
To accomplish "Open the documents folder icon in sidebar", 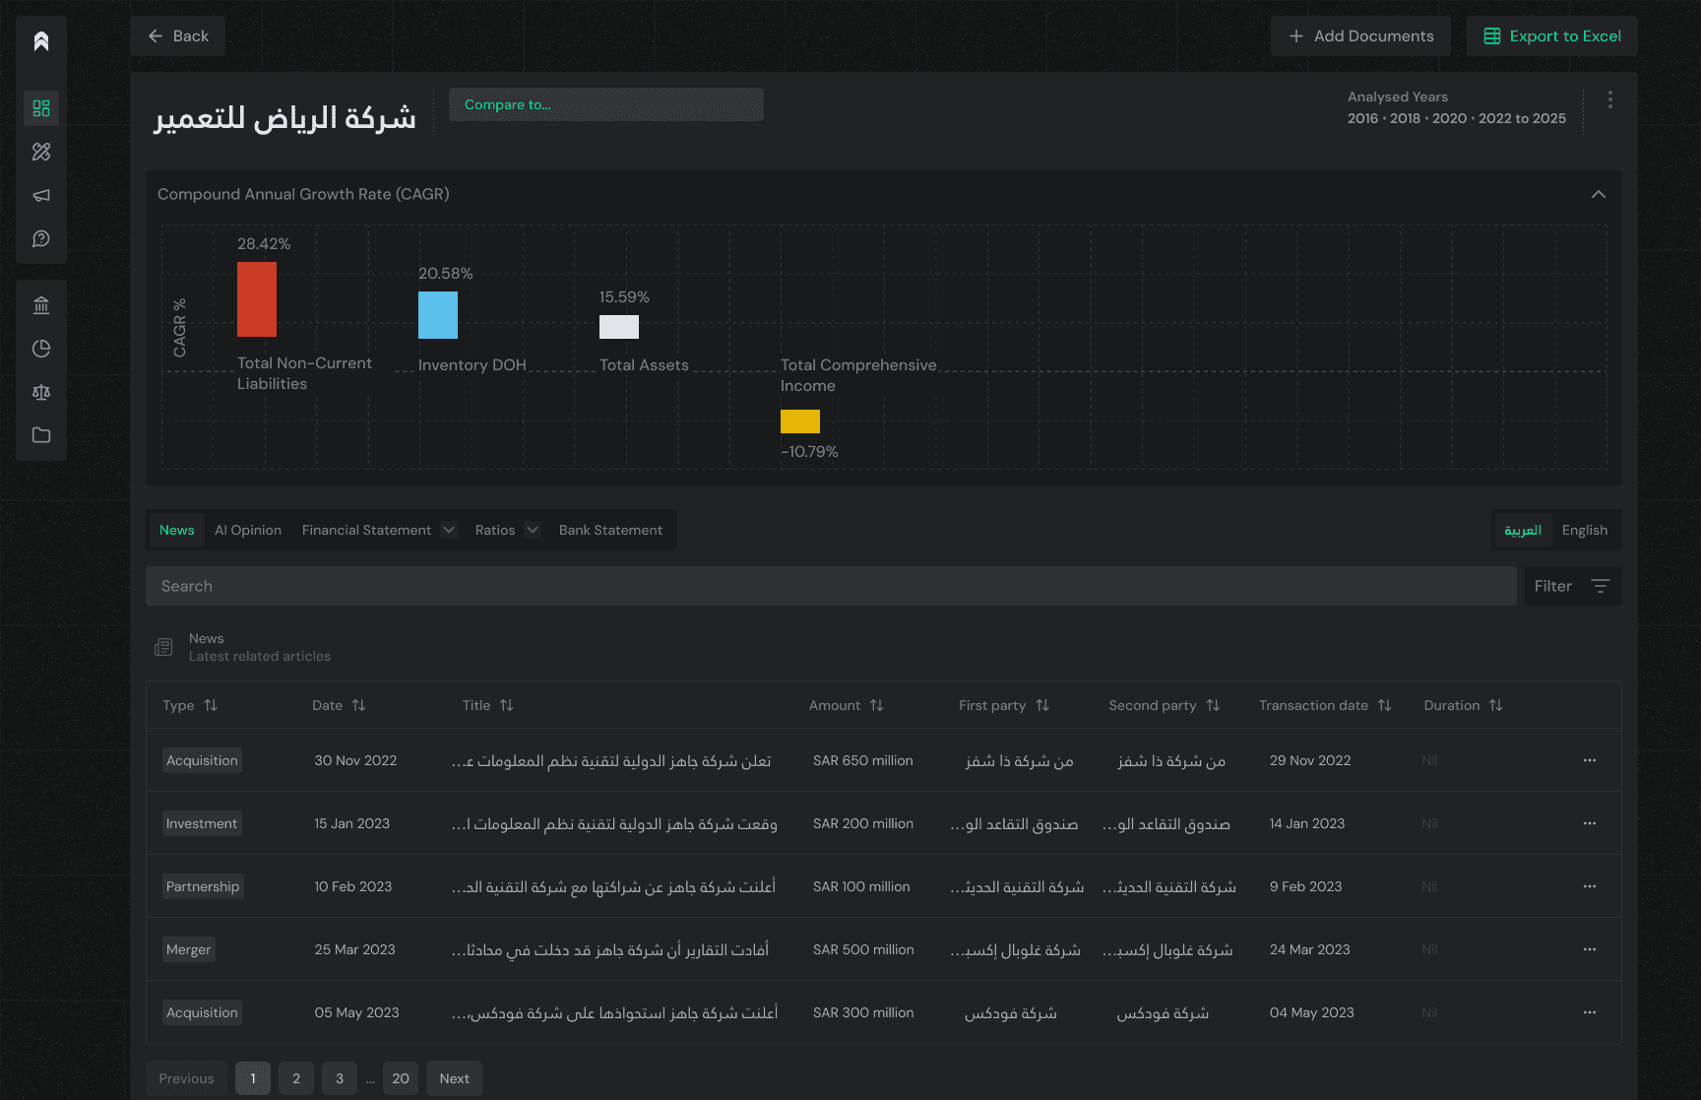I will coord(40,434).
